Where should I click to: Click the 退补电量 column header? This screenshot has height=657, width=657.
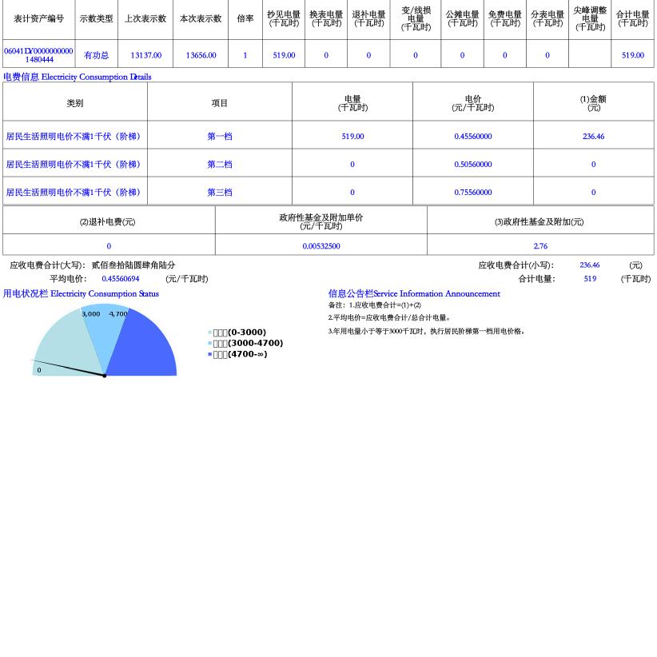pyautogui.click(x=368, y=19)
